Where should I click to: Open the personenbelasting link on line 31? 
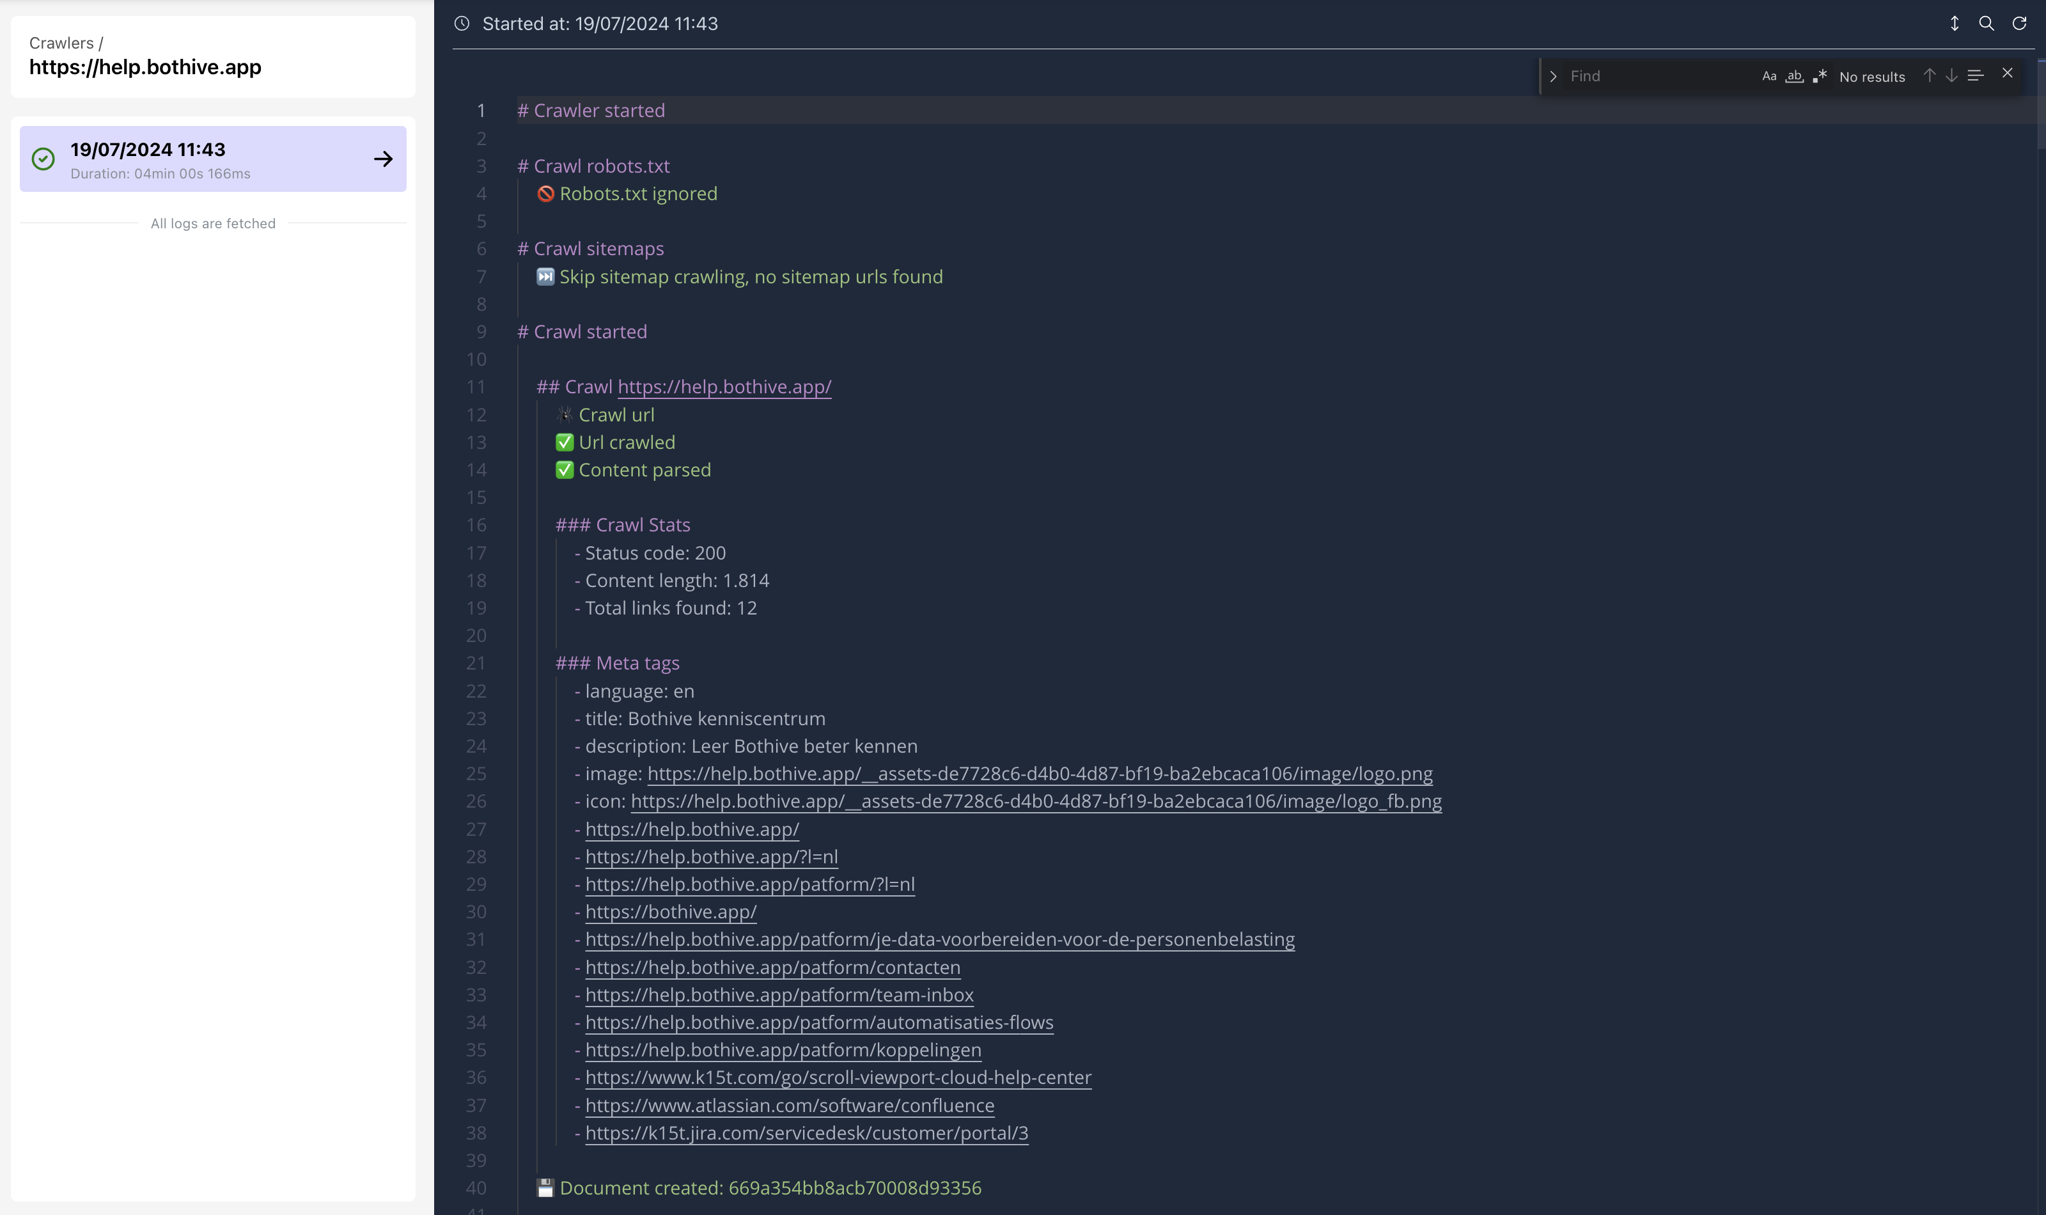click(941, 939)
